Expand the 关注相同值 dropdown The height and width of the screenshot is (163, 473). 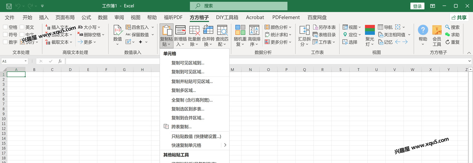pyautogui.click(x=409, y=34)
